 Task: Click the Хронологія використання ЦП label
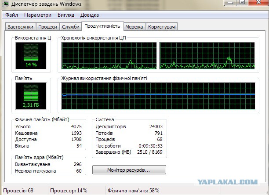[x=94, y=38]
